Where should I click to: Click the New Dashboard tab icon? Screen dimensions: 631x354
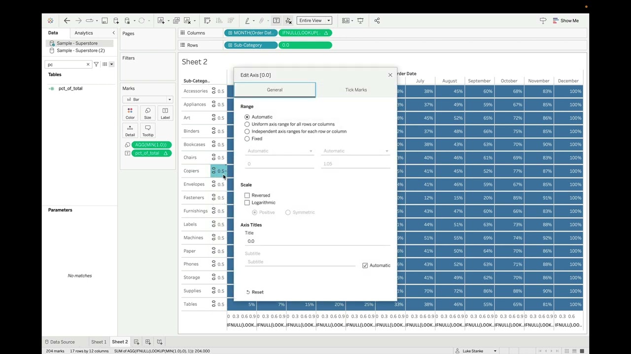pyautogui.click(x=148, y=342)
